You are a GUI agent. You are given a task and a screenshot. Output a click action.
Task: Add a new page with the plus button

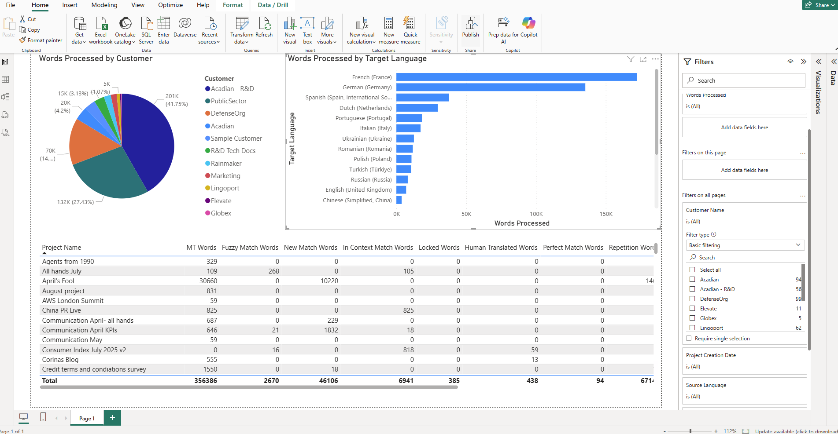112,418
